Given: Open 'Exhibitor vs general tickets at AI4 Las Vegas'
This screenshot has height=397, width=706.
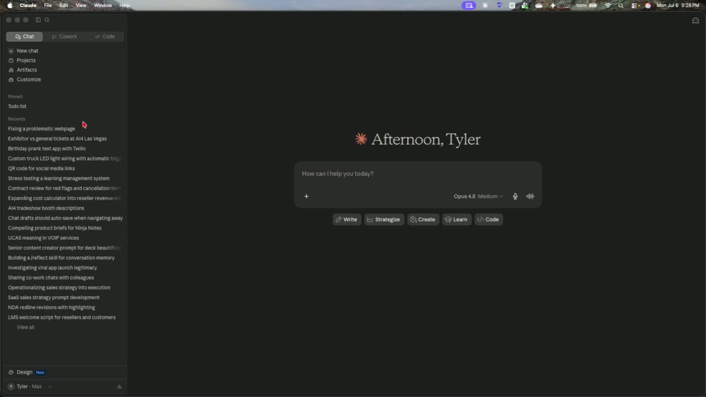Looking at the screenshot, I should point(57,139).
